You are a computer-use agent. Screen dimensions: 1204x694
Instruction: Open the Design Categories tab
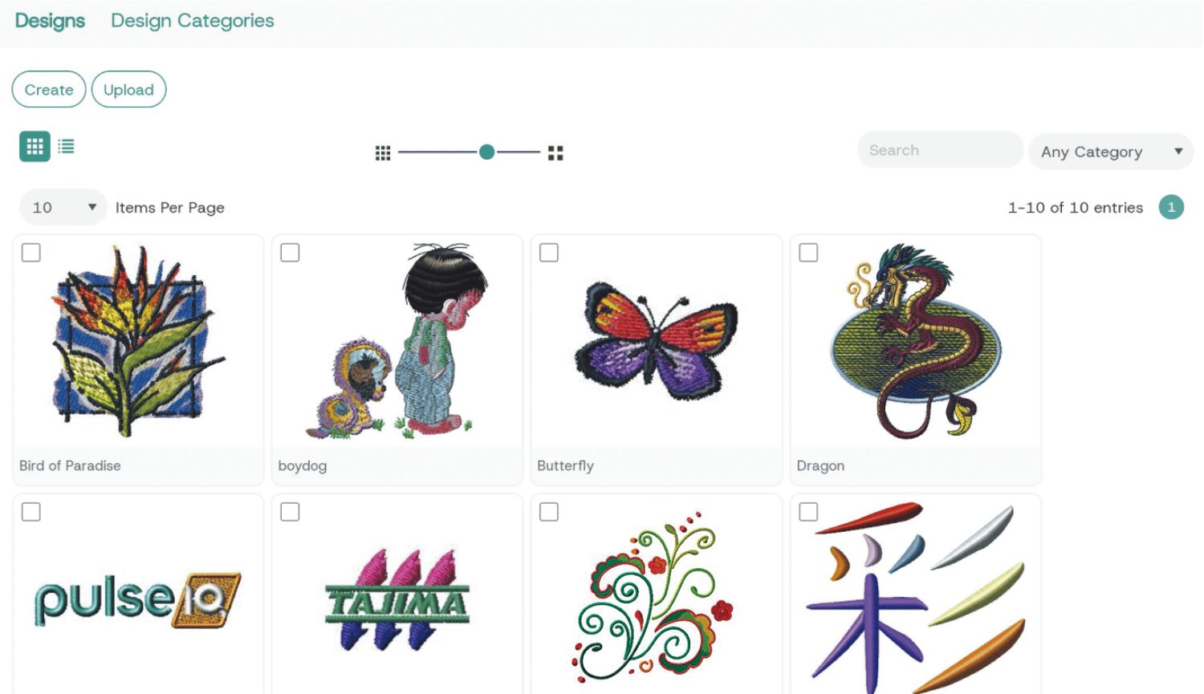tap(193, 21)
